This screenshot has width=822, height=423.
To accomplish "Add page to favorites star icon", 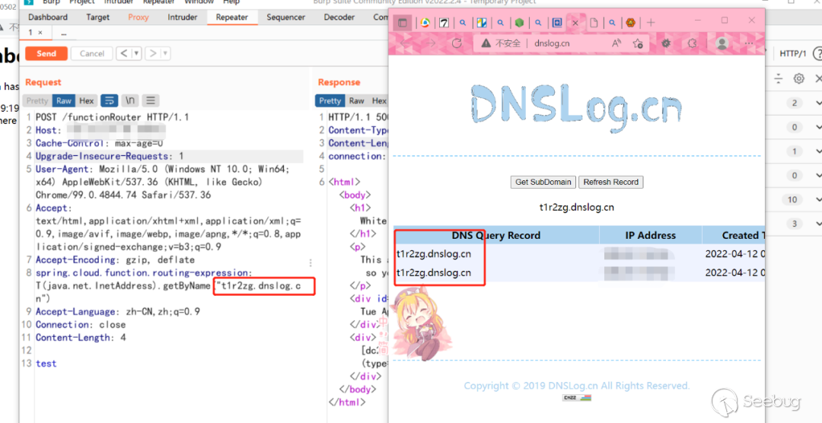I will point(638,43).
